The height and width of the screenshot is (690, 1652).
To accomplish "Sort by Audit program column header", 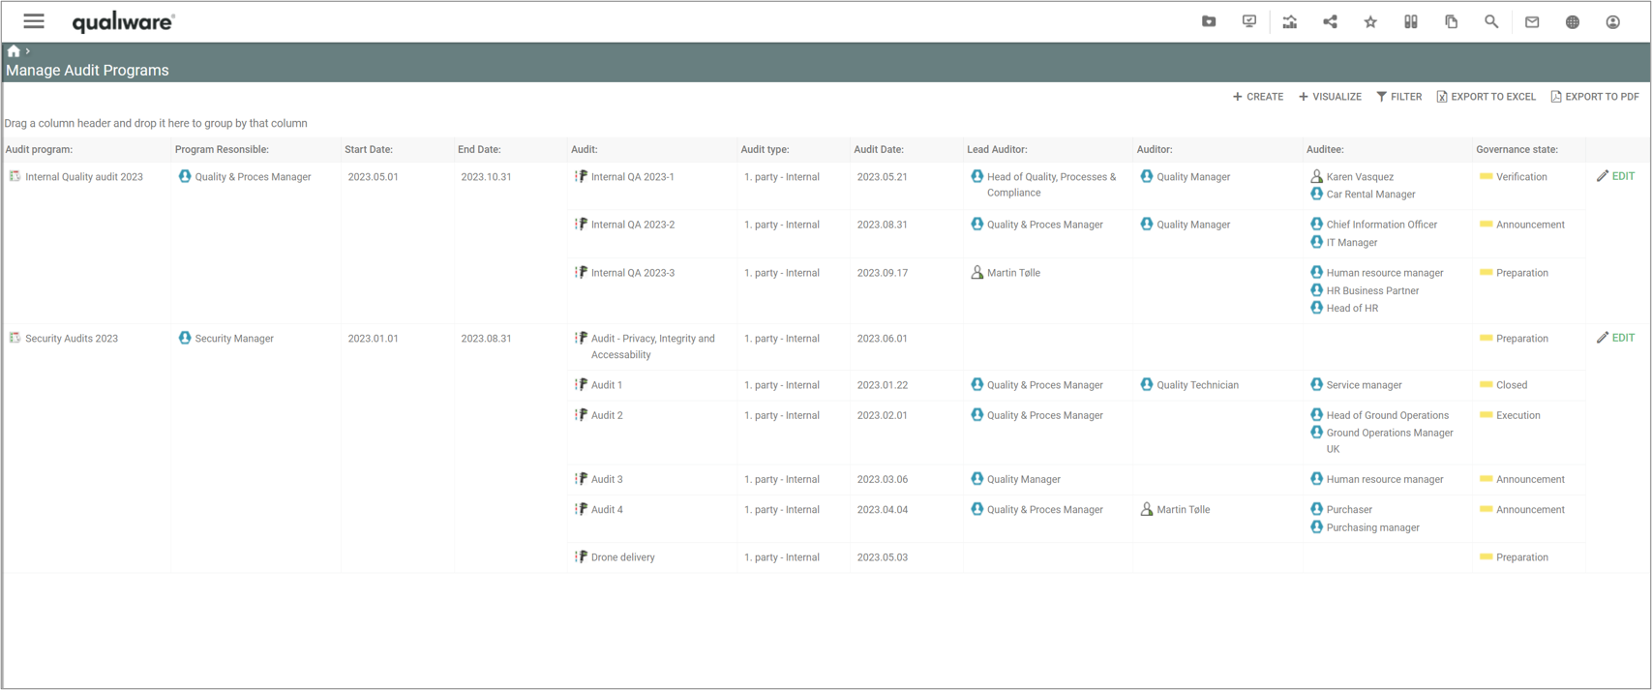I will [x=40, y=150].
